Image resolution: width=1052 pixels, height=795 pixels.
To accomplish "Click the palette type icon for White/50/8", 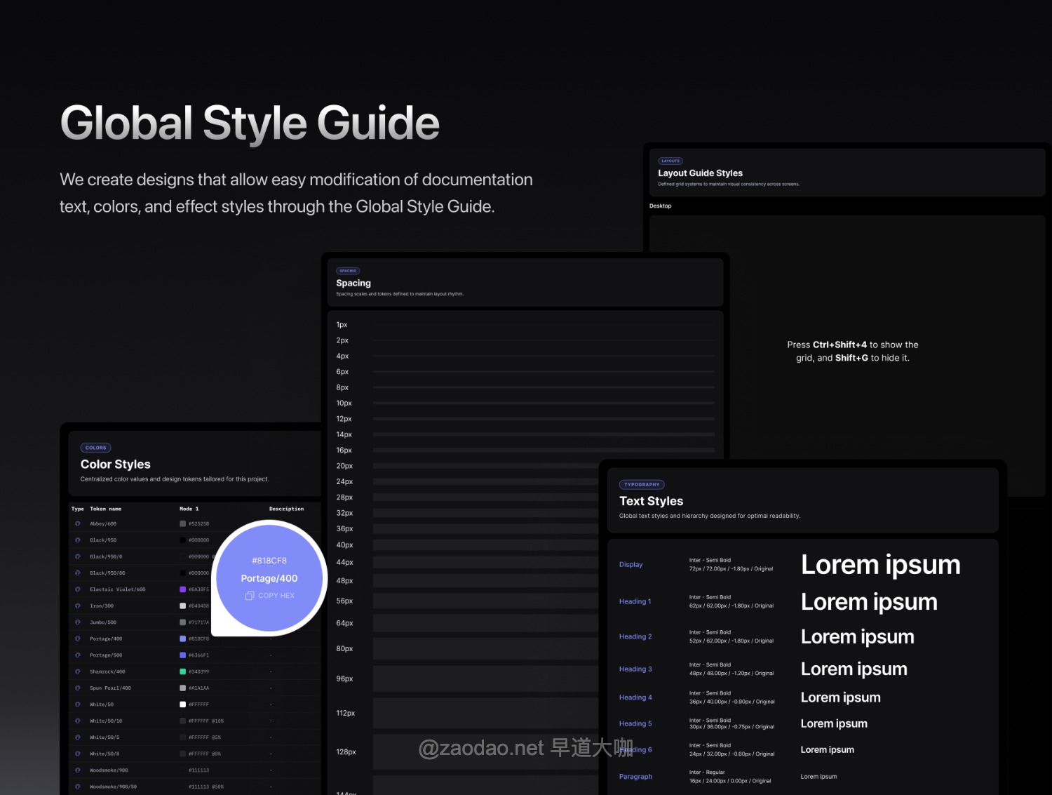I will point(78,754).
